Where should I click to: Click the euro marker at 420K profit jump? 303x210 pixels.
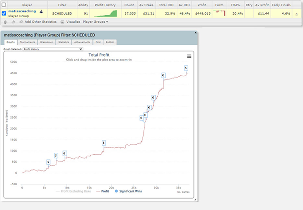[x=163, y=75]
